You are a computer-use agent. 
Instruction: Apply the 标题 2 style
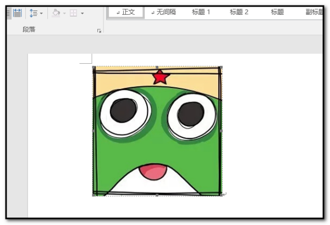coord(239,12)
